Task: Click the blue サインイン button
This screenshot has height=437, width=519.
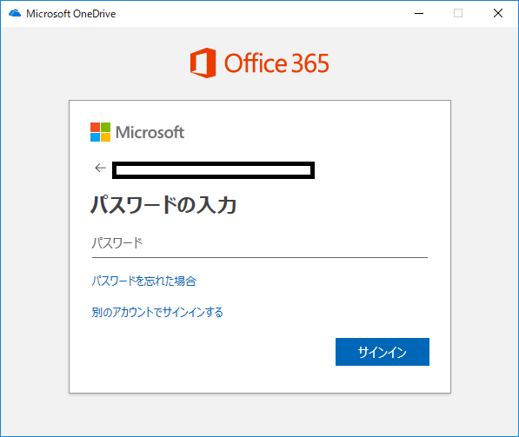Action: [383, 352]
